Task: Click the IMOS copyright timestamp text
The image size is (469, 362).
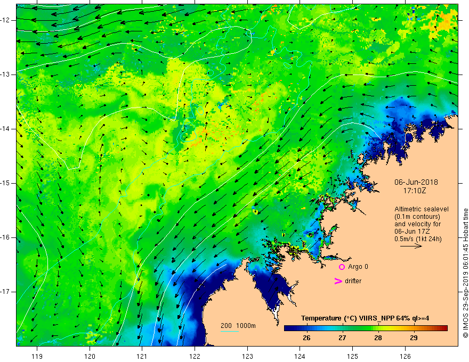Action: tap(465, 273)
